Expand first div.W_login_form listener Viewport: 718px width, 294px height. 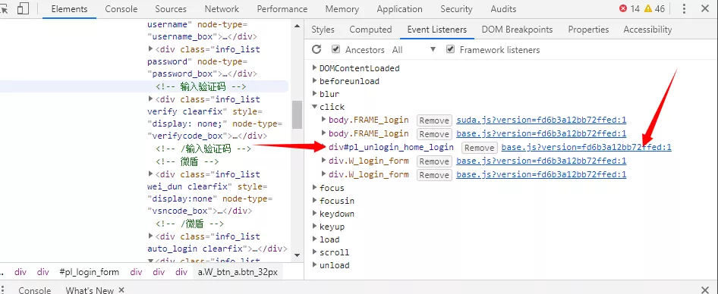pyautogui.click(x=324, y=160)
